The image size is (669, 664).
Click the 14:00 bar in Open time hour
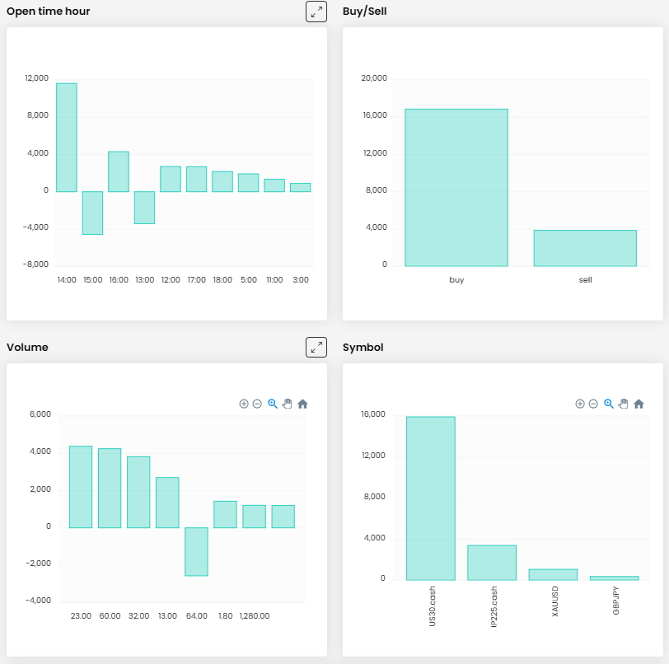tap(67, 138)
